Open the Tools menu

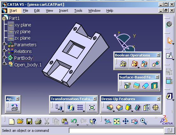[78, 11]
